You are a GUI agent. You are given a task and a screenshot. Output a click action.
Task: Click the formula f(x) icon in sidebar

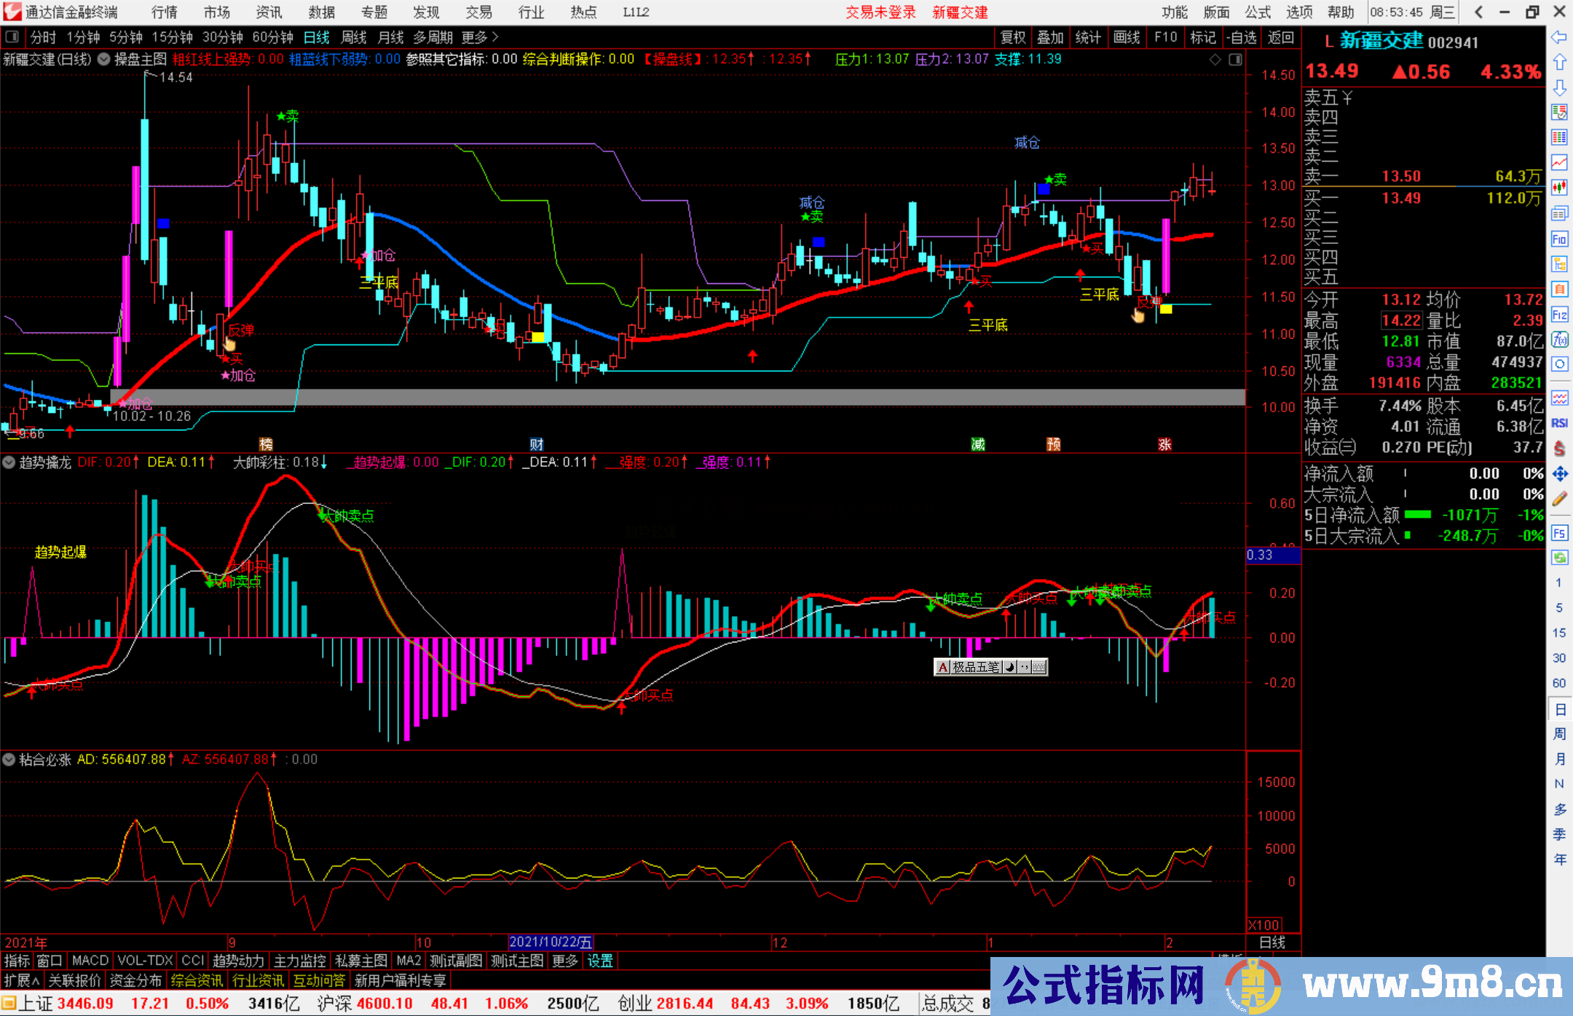point(1559,339)
